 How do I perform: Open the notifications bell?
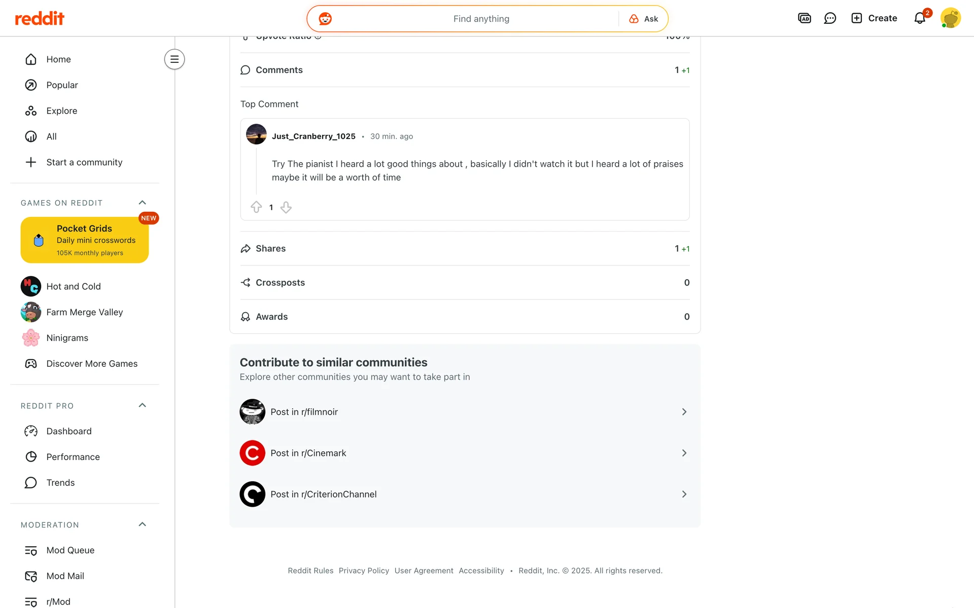(x=919, y=18)
